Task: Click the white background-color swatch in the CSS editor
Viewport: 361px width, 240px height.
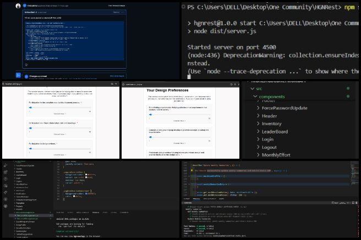Action: pyautogui.click(x=86, y=175)
